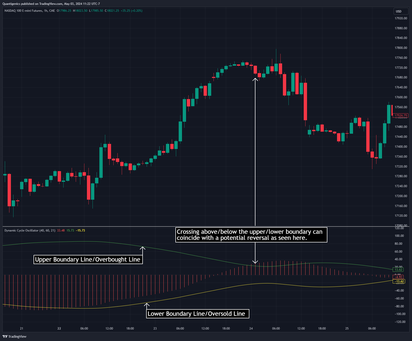412x341 pixels.
Task: Click the USD currency button
Action: [401, 11]
